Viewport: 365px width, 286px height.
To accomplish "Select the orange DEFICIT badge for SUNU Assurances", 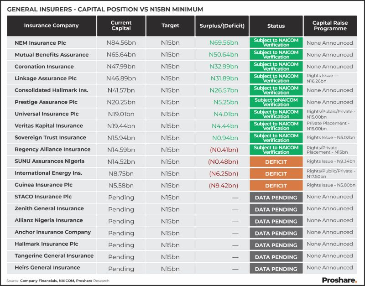I will point(276,162).
